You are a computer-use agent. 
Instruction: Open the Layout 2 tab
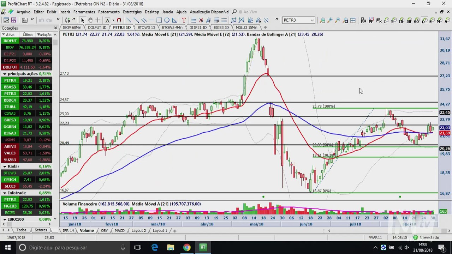click(x=138, y=230)
